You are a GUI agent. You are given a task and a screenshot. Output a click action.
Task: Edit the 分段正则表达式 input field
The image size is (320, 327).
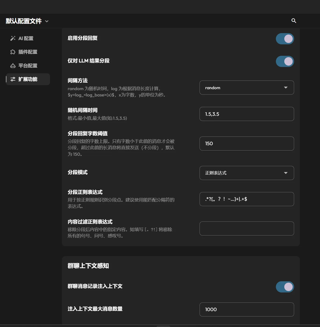tap(247, 199)
